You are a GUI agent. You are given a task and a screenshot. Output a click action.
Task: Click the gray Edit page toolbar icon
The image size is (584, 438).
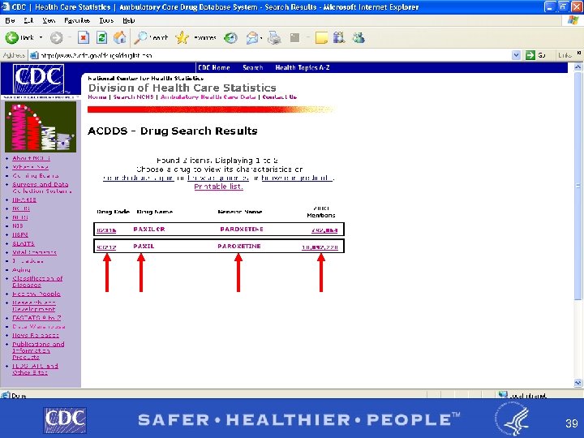[294, 37]
